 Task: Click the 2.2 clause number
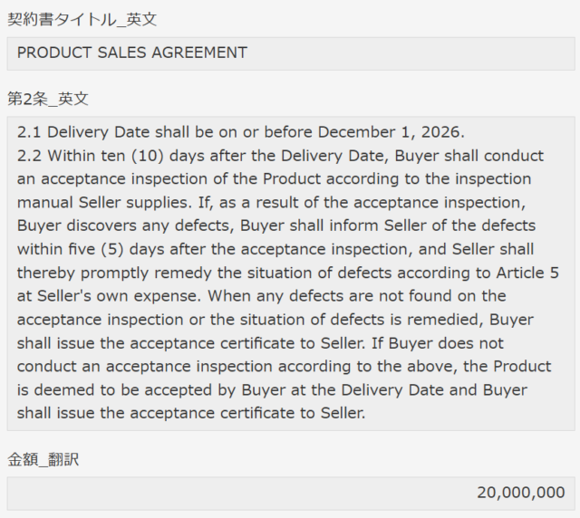pyautogui.click(x=29, y=155)
